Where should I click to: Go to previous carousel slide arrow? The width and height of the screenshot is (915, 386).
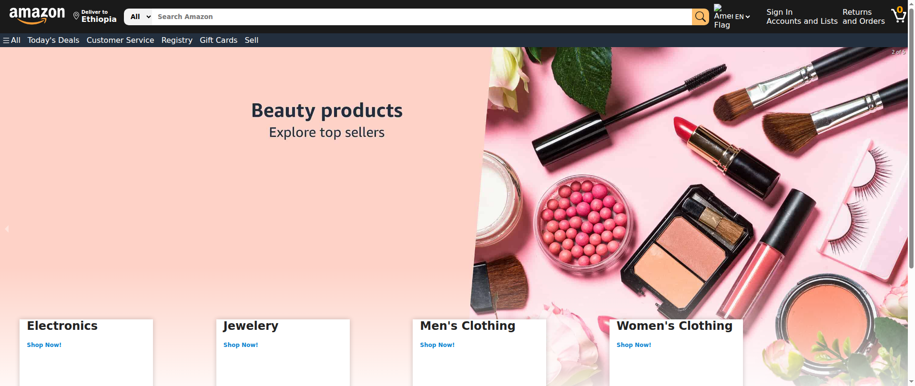point(7,229)
